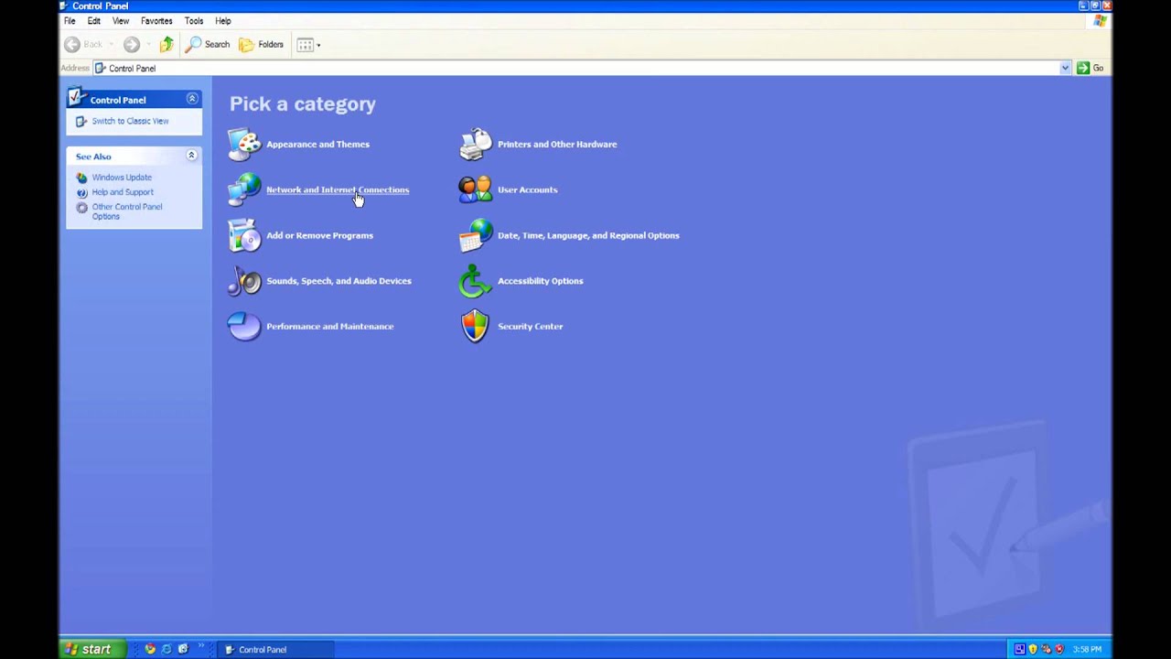Screen dimensions: 1171x659
Task: Click the Control Panel taskbar button
Action: point(277,649)
